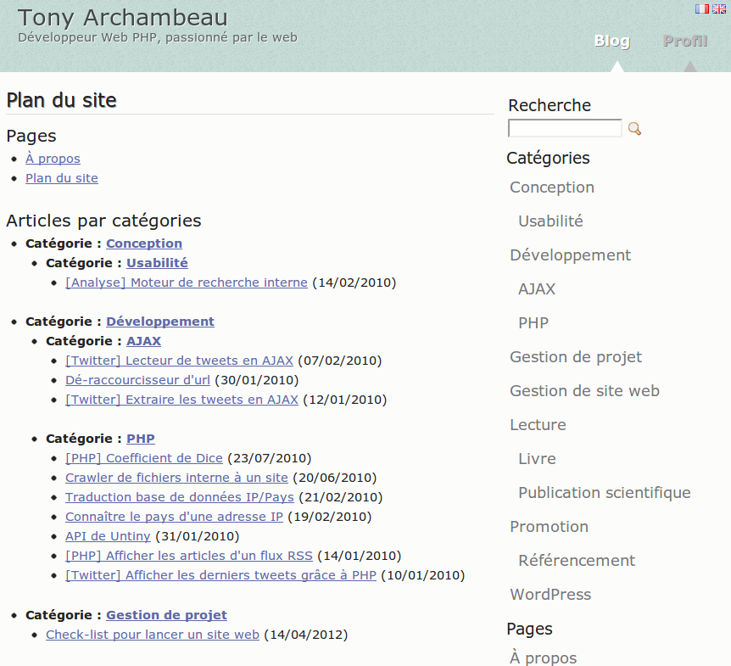Open the Développement category link
This screenshot has width=731, height=666.
point(160,322)
